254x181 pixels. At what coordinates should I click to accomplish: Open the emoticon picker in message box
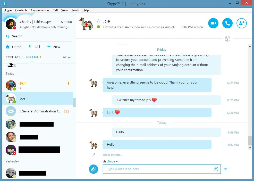click(216, 169)
